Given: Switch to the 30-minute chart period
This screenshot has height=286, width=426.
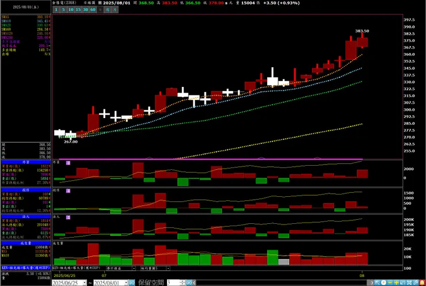Looking at the screenshot, I should 85,10.
